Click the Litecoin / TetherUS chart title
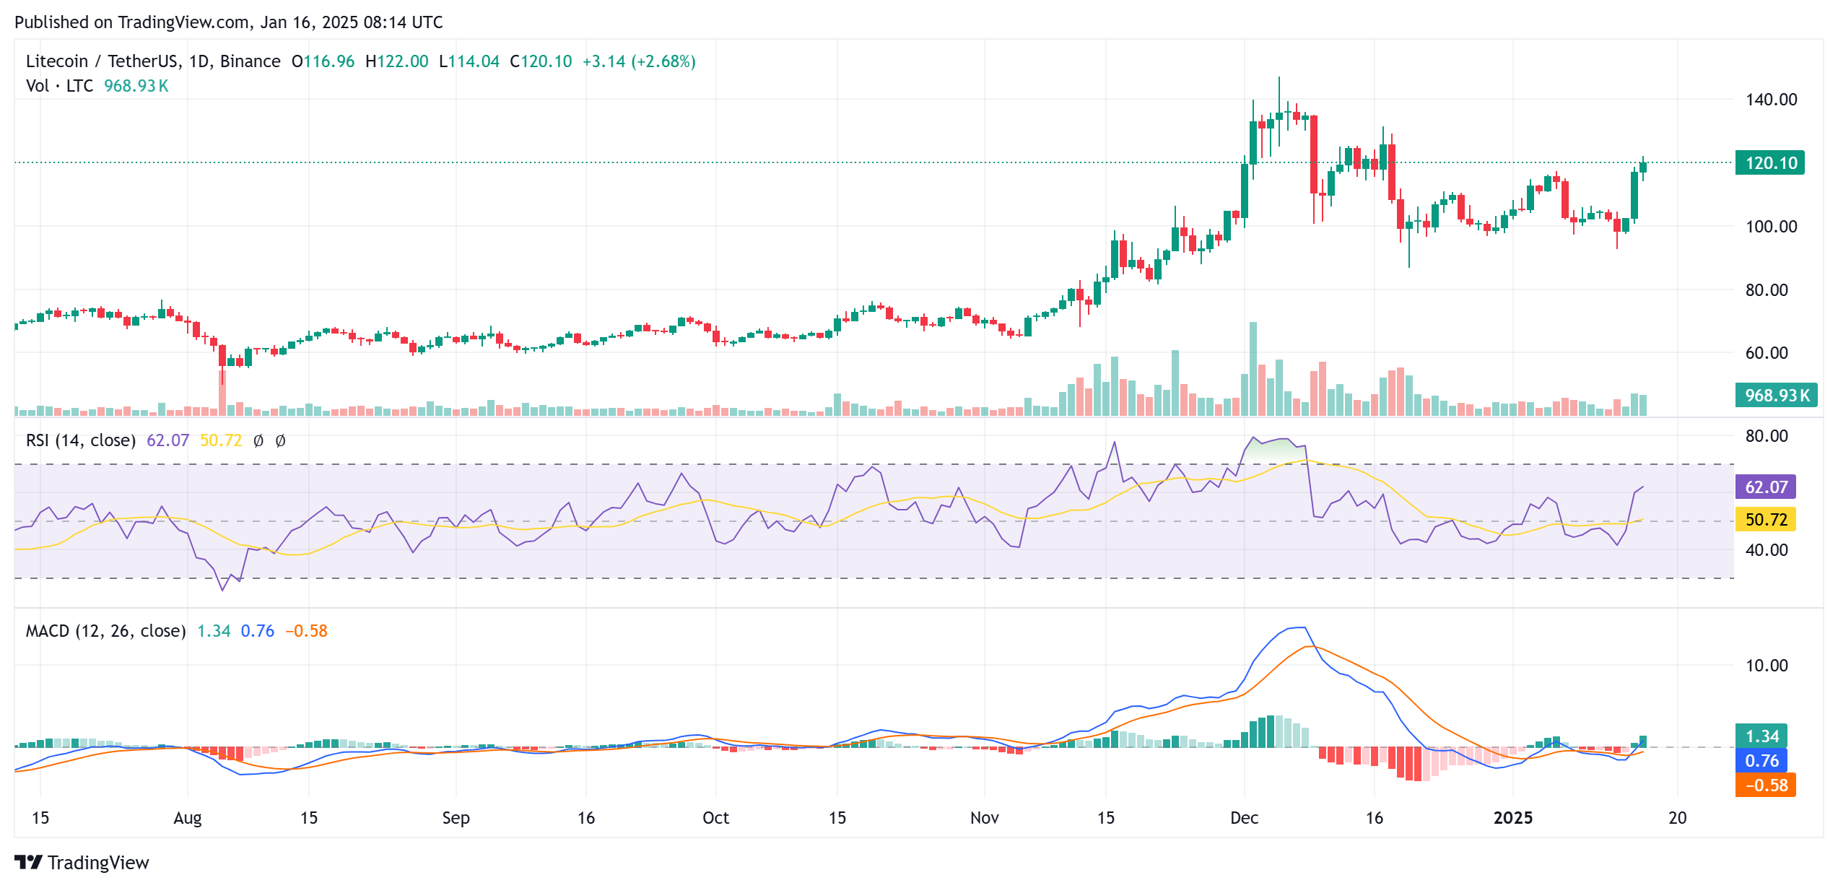 pos(153,61)
